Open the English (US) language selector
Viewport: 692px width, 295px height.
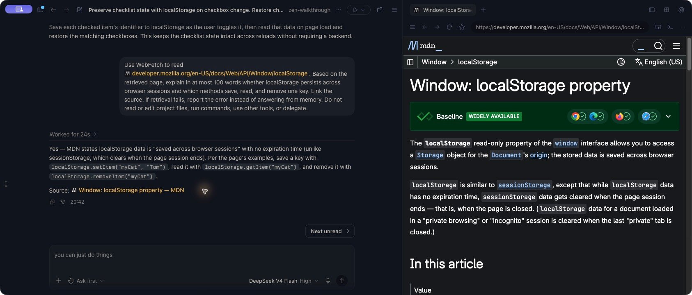pos(659,62)
